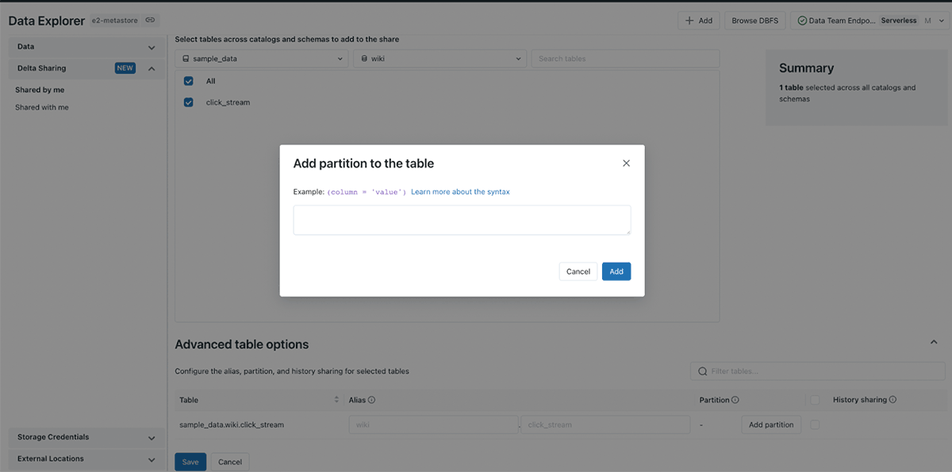Click the magnifier icon in Filter tables box
952x472 pixels.
click(x=703, y=370)
